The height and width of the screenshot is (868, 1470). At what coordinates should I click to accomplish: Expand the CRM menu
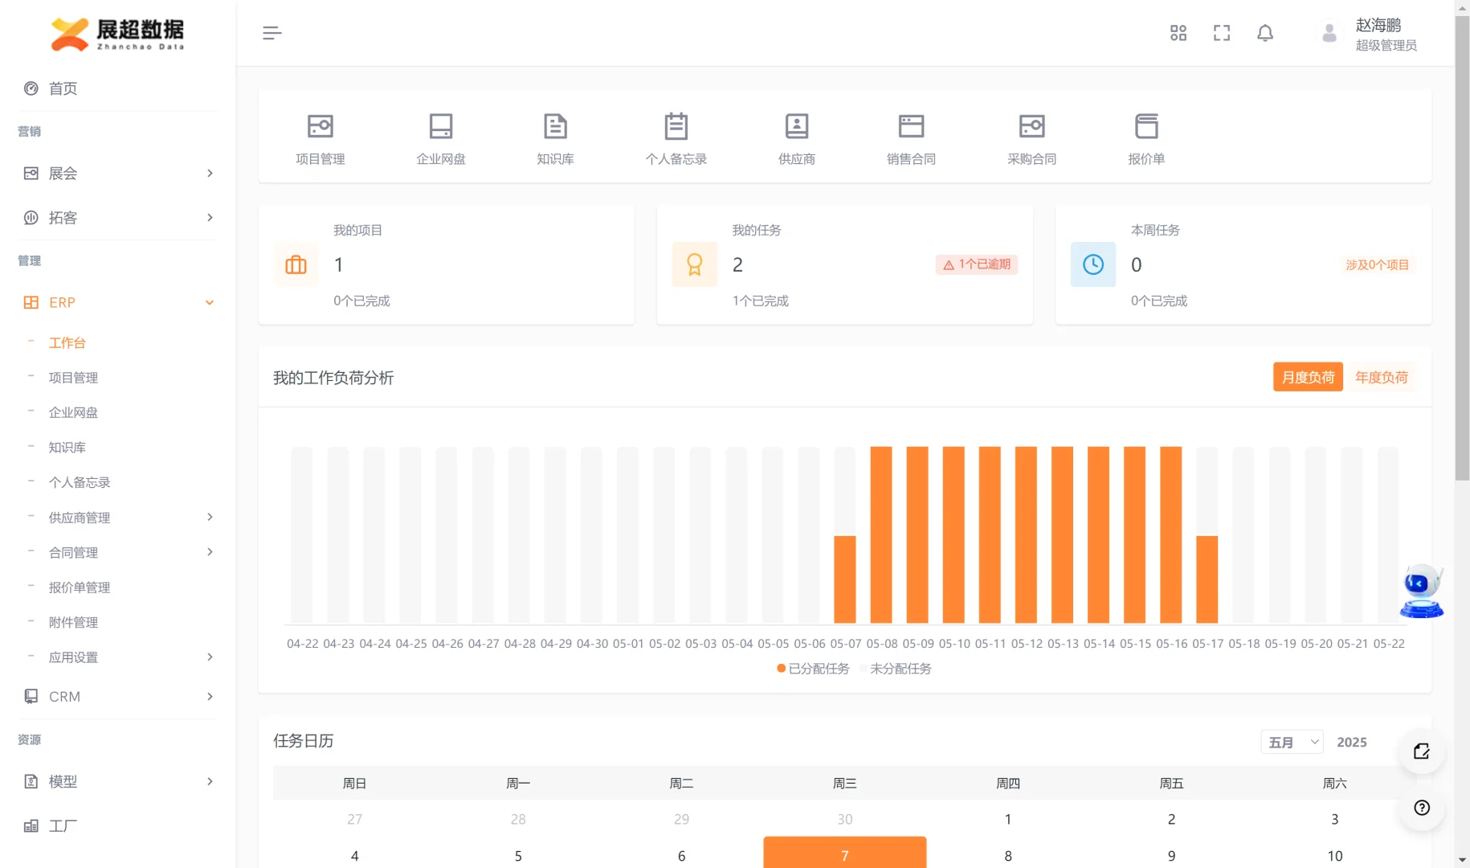tap(117, 696)
